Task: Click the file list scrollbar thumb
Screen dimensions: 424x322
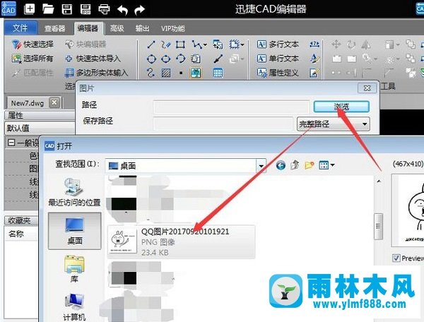Action: (x=378, y=227)
